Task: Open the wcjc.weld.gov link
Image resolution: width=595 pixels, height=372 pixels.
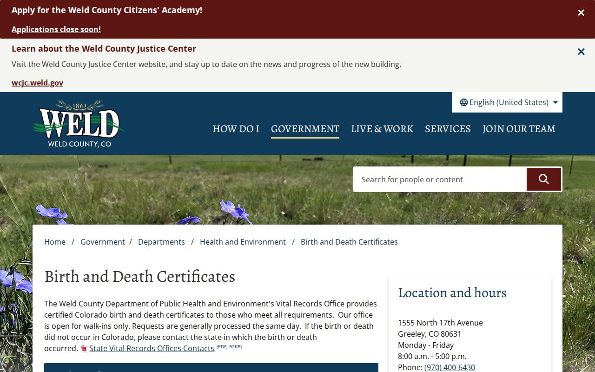Action: pyautogui.click(x=37, y=83)
